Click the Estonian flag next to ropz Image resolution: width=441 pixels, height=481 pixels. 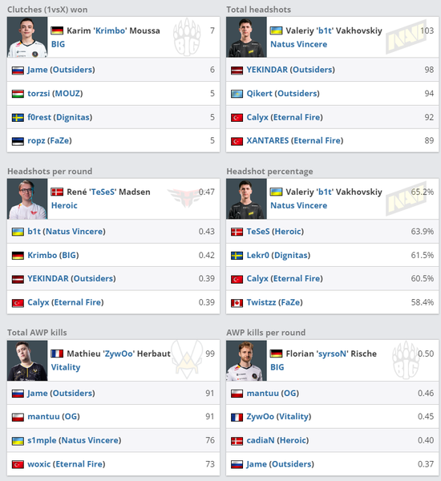[x=18, y=141]
